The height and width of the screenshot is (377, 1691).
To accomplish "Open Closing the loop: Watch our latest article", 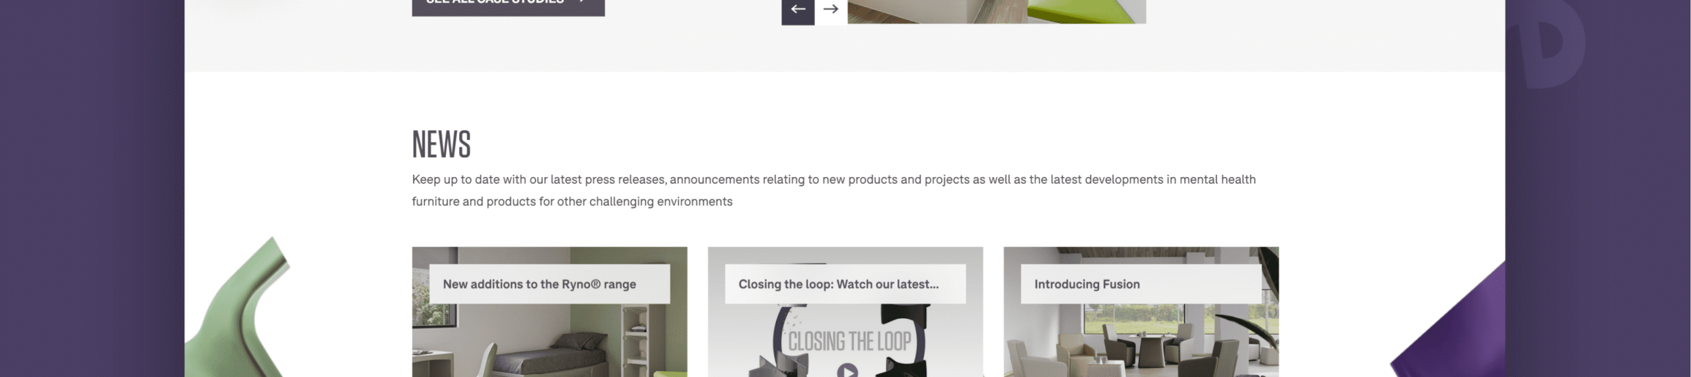I will click(x=838, y=285).
